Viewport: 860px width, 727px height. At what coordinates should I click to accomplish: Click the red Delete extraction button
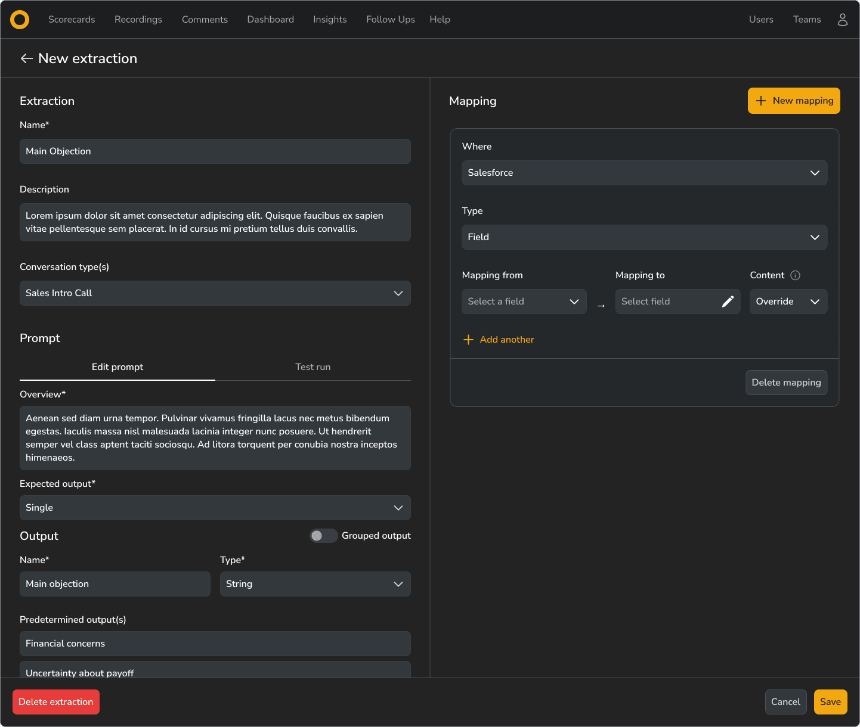click(x=56, y=702)
